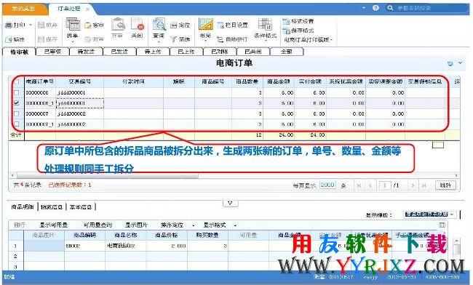Check the checkbox for order 00000006
The image size is (473, 285).
[17, 93]
